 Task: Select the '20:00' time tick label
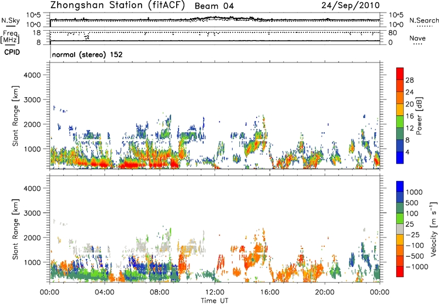[324, 292]
